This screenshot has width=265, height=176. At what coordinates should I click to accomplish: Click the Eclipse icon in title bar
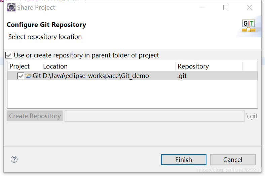11,7
